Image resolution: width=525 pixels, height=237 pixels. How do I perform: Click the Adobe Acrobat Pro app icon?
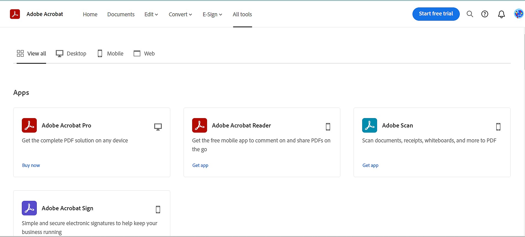tap(29, 126)
